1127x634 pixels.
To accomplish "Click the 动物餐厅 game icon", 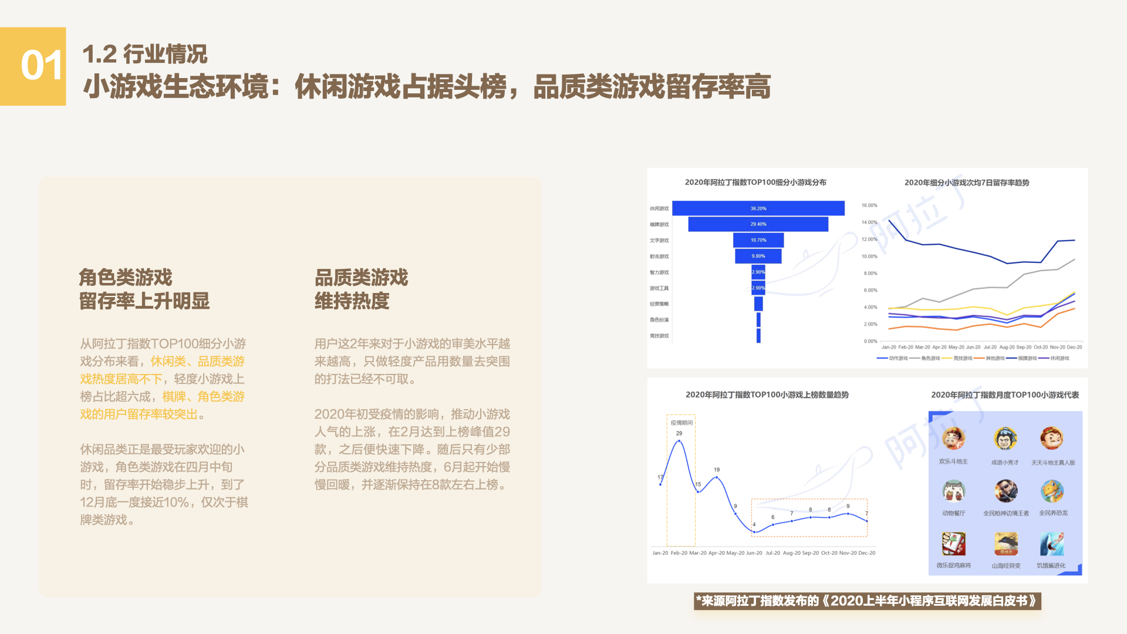I will click(x=953, y=491).
